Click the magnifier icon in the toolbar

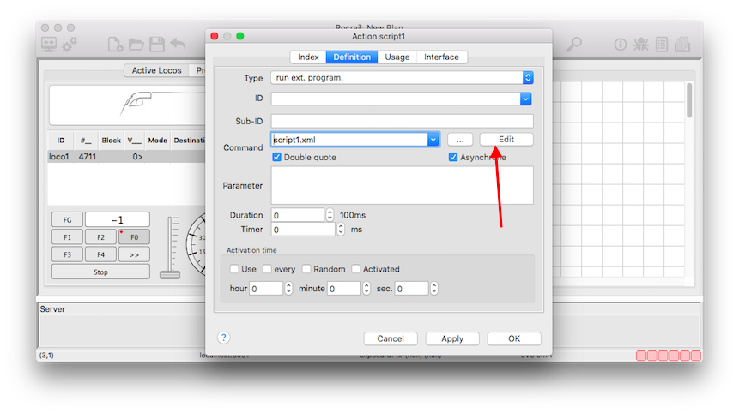[x=573, y=44]
